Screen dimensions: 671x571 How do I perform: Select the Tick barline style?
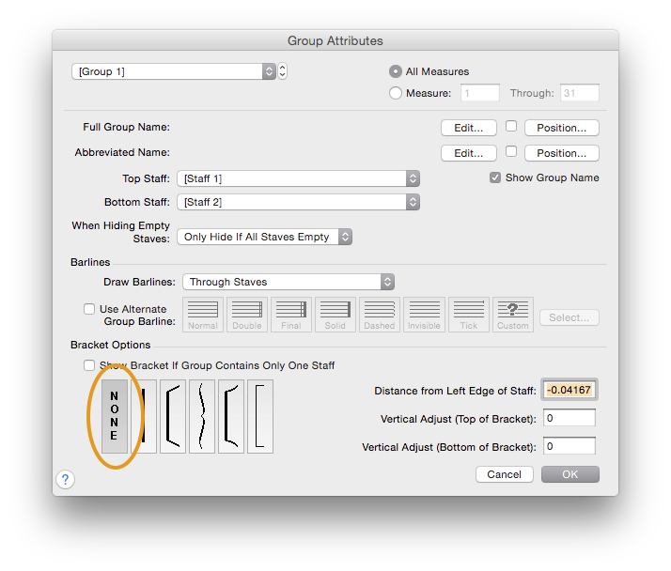point(469,315)
